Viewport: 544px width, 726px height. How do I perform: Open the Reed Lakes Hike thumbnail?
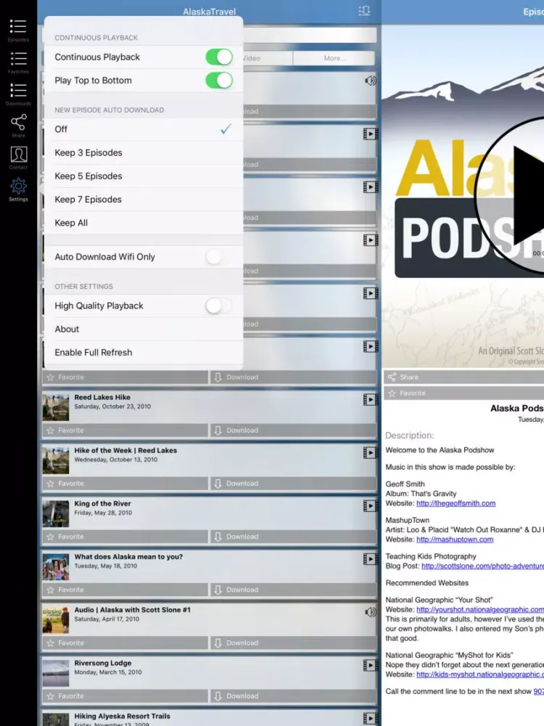pos(56,407)
